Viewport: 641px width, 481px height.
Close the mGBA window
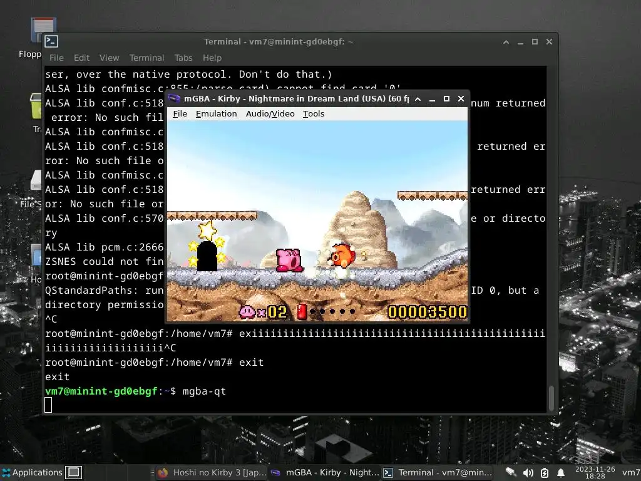[461, 99]
